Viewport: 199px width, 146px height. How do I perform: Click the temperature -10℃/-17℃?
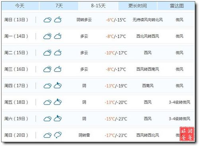point(116,53)
